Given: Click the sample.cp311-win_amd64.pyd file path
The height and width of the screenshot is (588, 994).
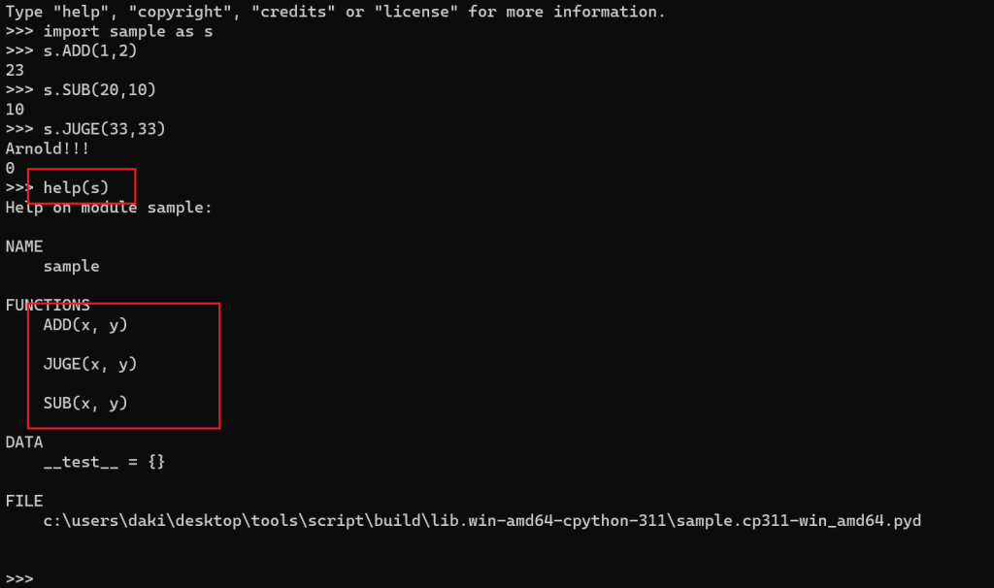Looking at the screenshot, I should [x=481, y=521].
